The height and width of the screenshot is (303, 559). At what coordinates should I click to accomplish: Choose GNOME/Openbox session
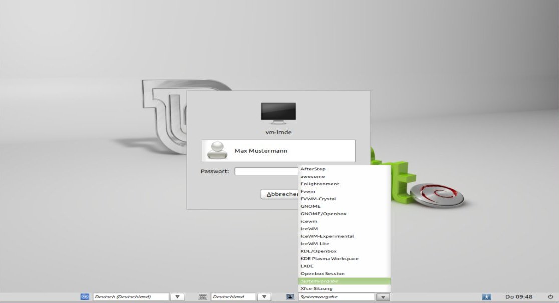[x=344, y=214]
